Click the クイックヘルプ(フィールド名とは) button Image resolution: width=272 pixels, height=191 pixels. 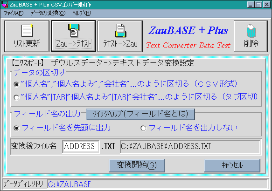[140, 114]
